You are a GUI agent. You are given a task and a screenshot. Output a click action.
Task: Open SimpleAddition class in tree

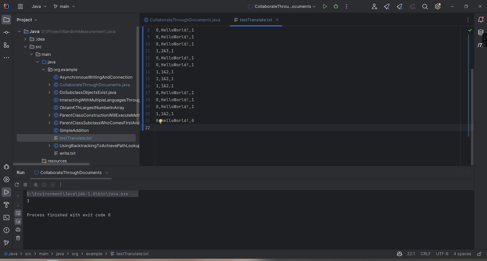[x=74, y=130]
